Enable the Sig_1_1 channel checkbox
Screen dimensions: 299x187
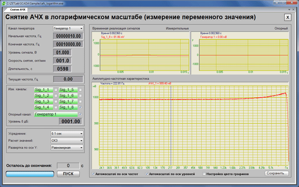[x=56, y=89]
